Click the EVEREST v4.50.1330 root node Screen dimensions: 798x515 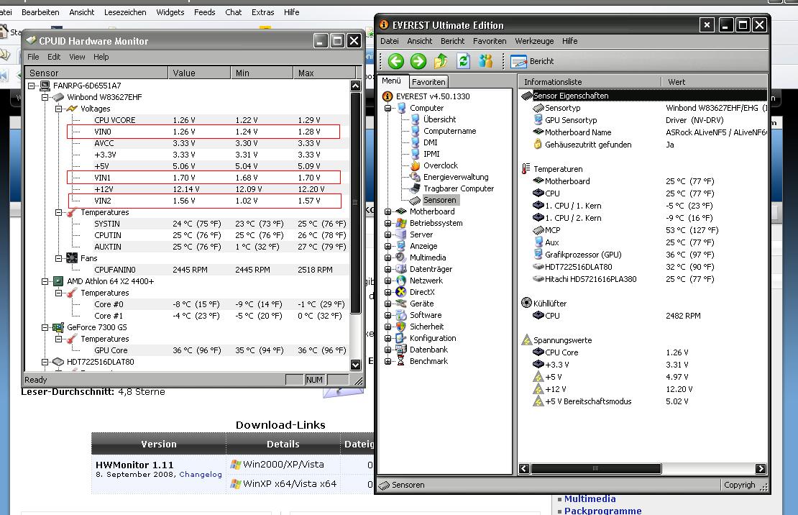433,96
